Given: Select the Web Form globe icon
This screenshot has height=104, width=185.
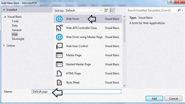Looking at the screenshot, I should (x=59, y=19).
